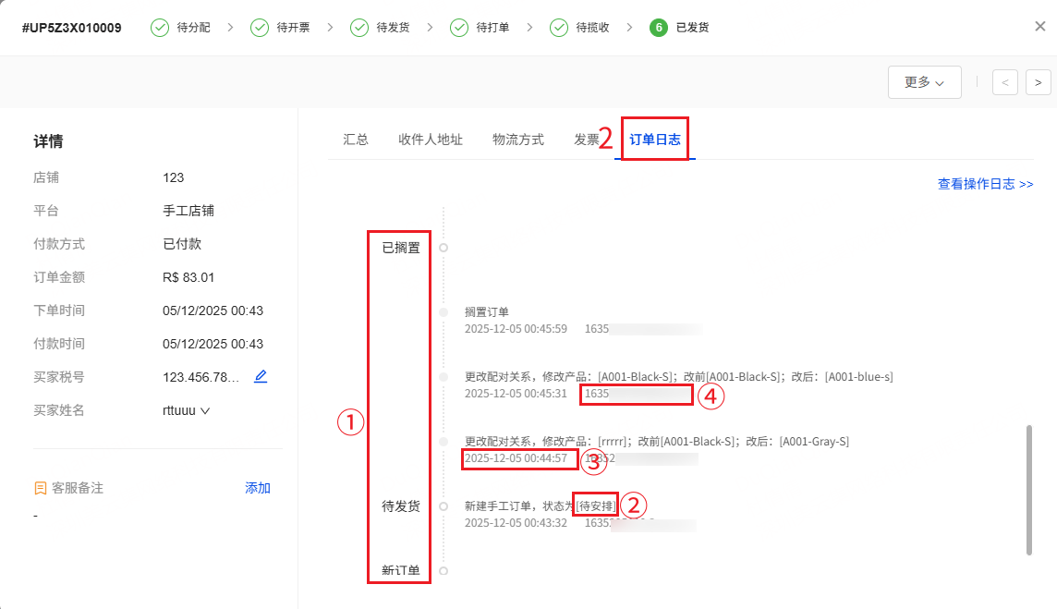Click the 待开票 step checkmark icon
This screenshot has width=1057, height=609.
point(260,28)
